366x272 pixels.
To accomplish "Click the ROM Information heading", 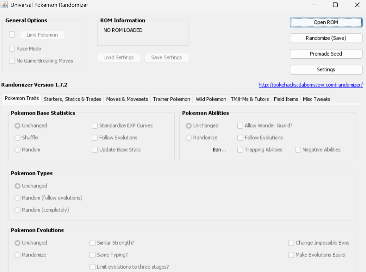I will [123, 21].
